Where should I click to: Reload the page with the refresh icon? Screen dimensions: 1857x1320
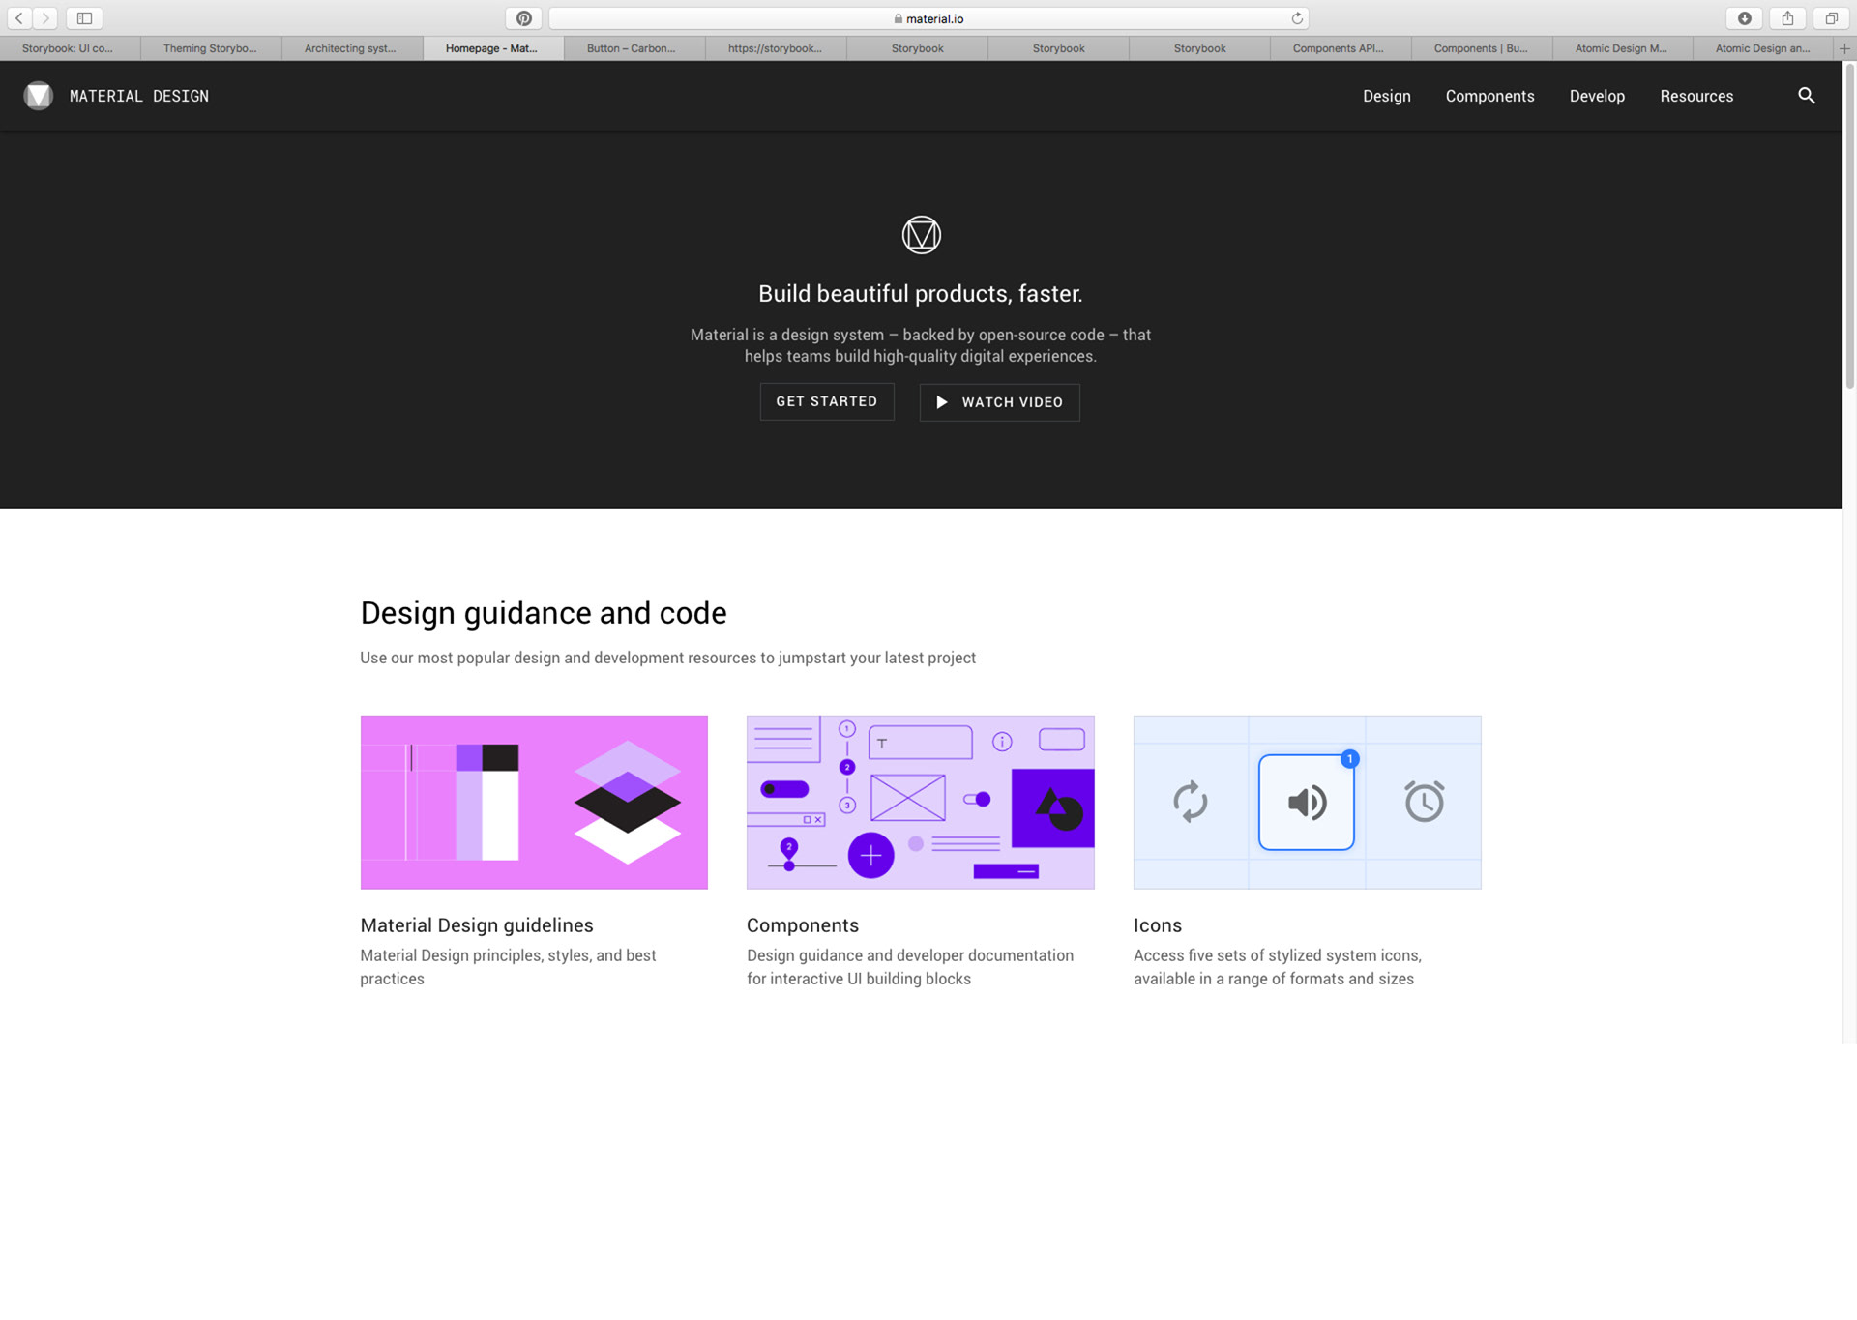[1297, 18]
